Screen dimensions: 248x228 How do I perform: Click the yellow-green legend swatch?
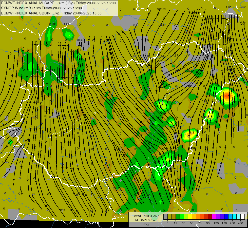(186, 217)
